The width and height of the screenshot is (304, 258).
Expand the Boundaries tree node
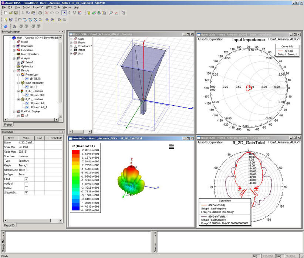tap(14, 46)
